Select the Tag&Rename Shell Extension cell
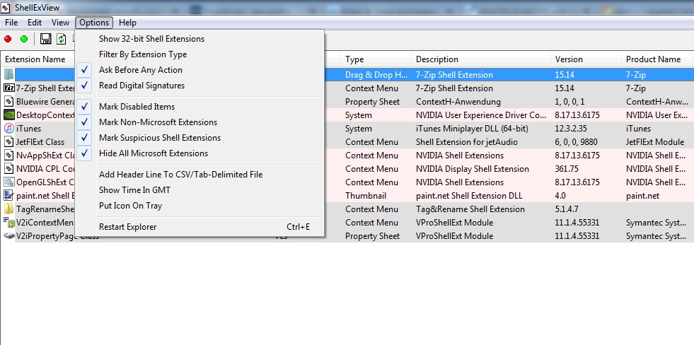The height and width of the screenshot is (345, 694). coord(470,209)
